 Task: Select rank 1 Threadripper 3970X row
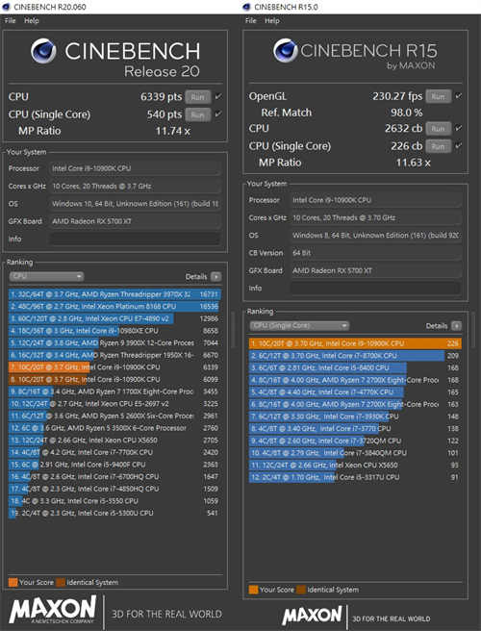(x=114, y=294)
